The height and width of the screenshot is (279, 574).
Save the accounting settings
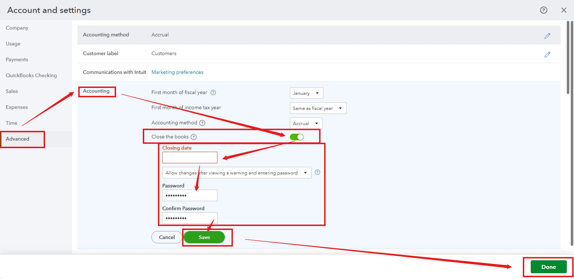pyautogui.click(x=204, y=237)
